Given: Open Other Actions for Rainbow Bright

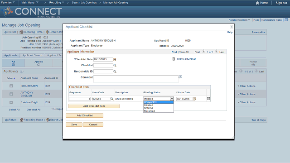Looking at the screenshot, I should coord(246,102).
